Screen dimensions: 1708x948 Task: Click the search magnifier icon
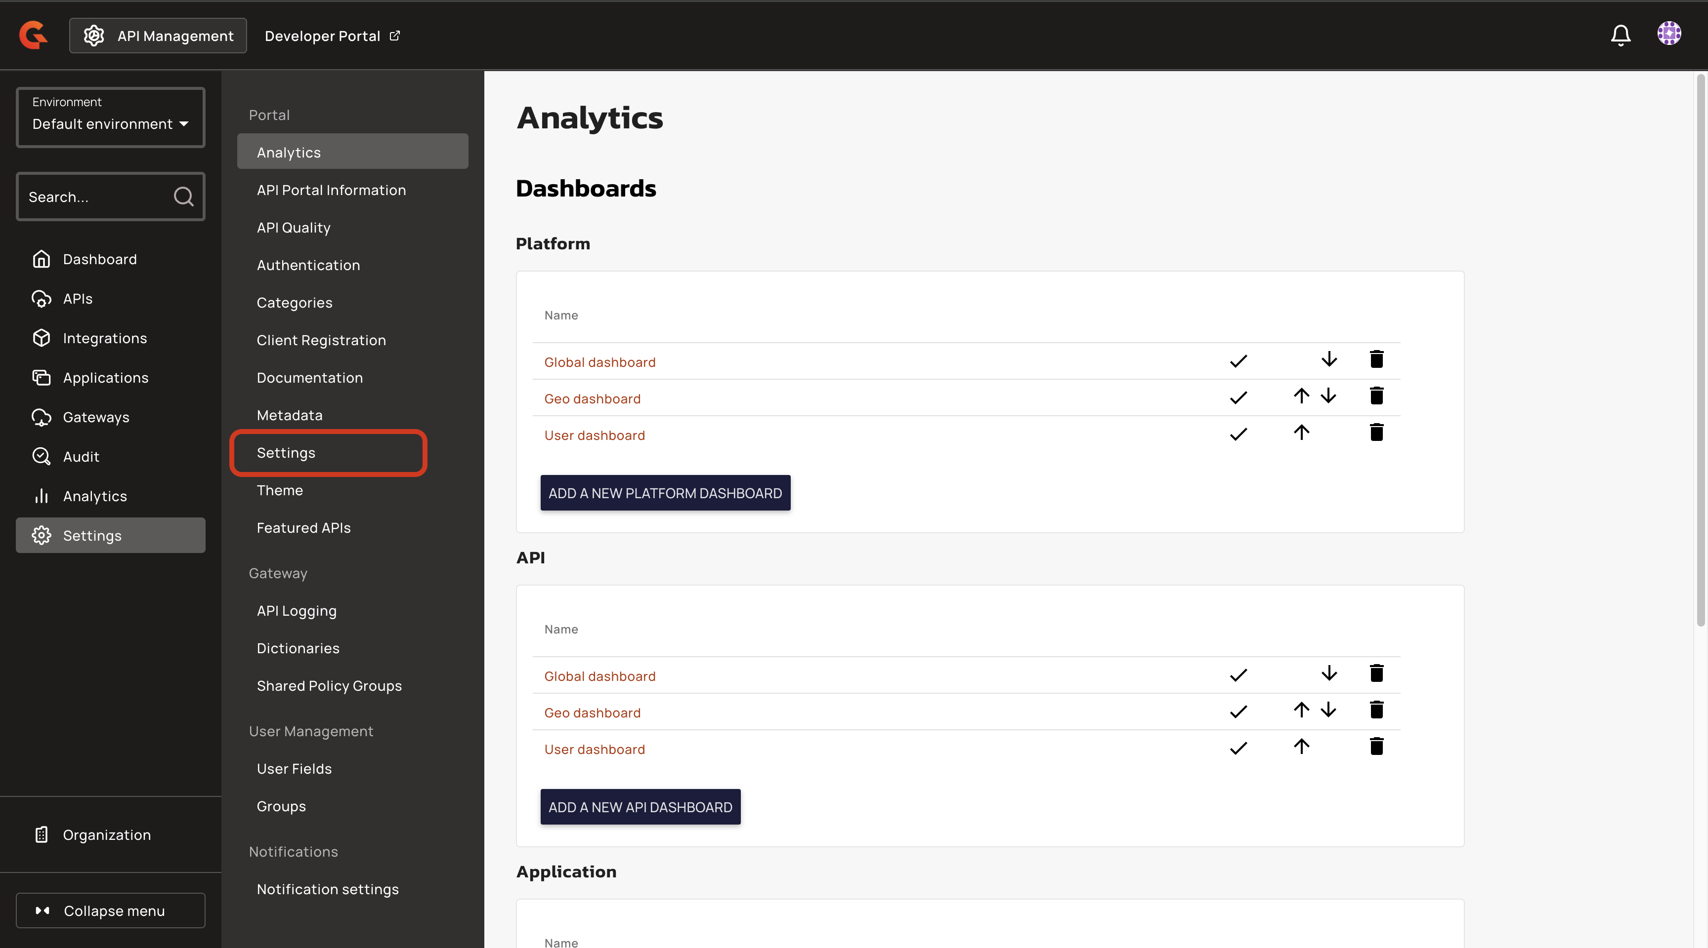coord(183,197)
